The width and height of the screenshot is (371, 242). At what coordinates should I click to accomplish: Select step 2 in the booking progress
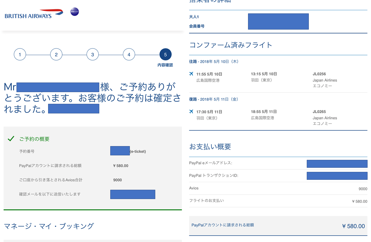pyautogui.click(x=56, y=54)
